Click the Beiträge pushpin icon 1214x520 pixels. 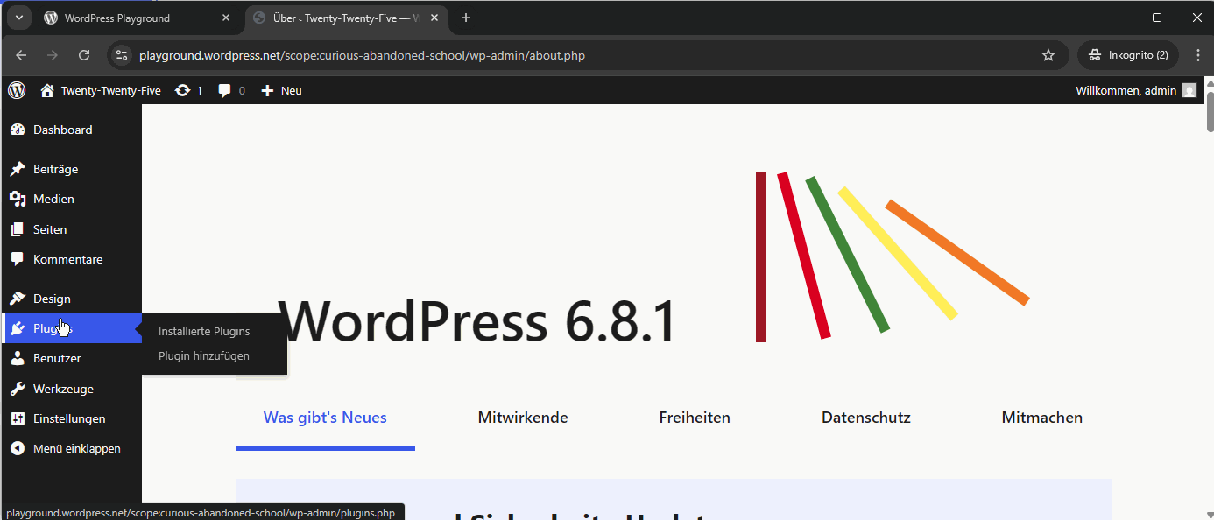pyautogui.click(x=18, y=169)
